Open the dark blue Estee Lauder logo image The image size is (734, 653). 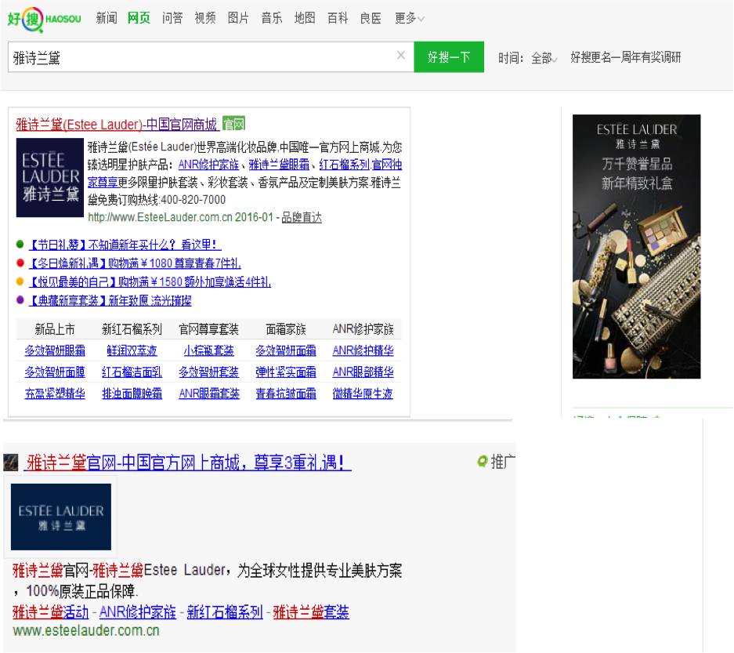click(x=61, y=517)
